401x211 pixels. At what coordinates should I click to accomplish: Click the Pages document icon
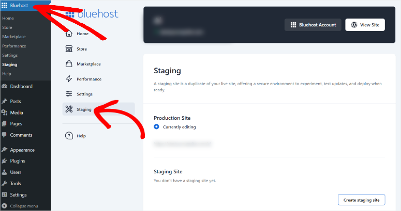click(4, 124)
